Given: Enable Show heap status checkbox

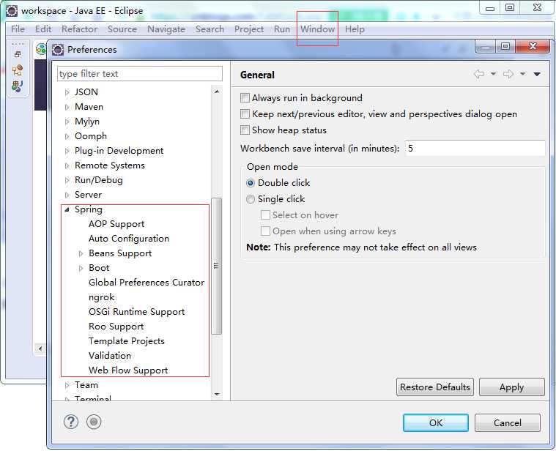Looking at the screenshot, I should [x=245, y=130].
